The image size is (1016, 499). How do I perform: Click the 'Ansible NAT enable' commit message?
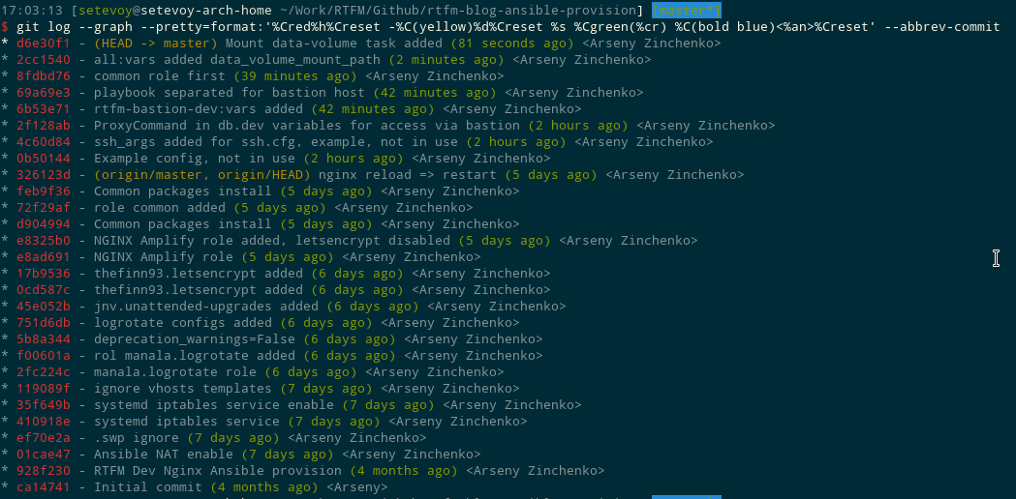tap(164, 455)
